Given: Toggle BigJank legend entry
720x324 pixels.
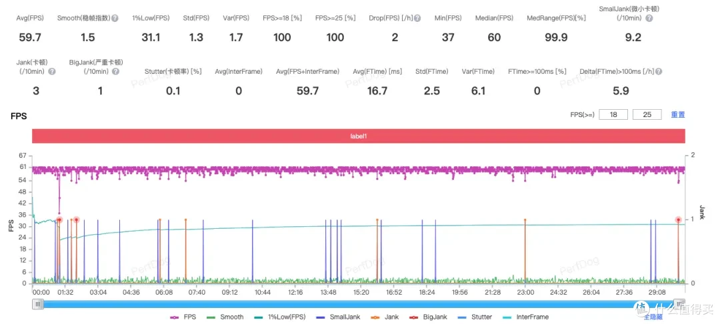Looking at the screenshot, I should 430,317.
